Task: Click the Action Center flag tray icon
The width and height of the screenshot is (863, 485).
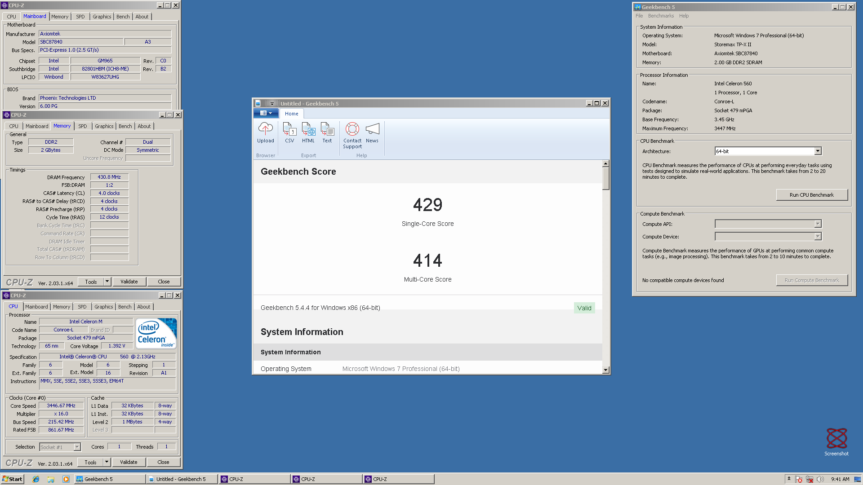Action: (799, 479)
